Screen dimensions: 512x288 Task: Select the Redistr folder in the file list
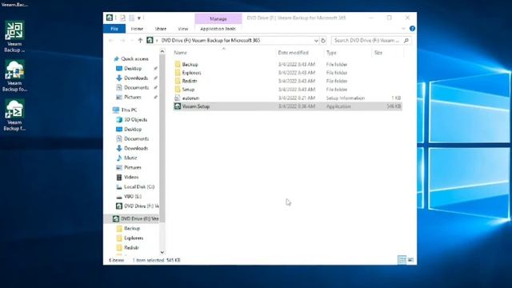(190, 81)
